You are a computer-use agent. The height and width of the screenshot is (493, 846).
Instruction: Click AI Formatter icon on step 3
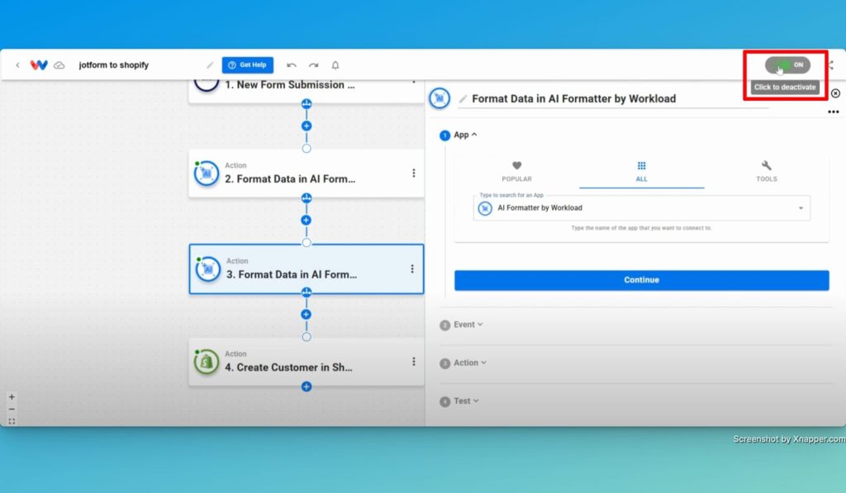coord(207,268)
